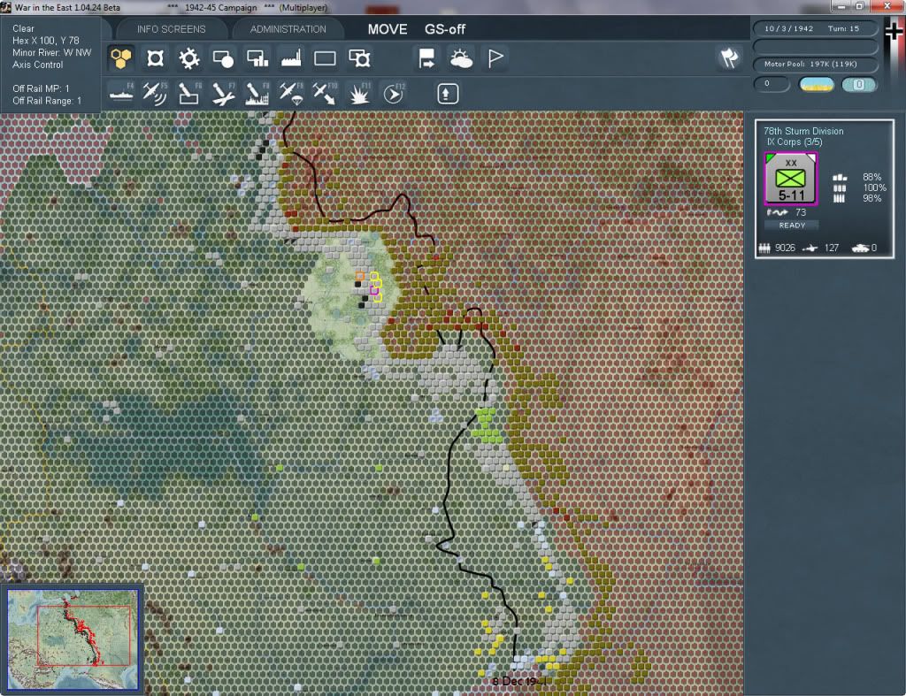906x696 pixels.
Task: Click the rounded-square unit icon in top toolbar
Action: 155,58
